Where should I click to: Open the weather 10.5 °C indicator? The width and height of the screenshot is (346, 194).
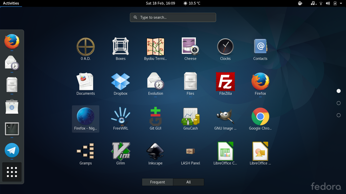(x=192, y=3)
